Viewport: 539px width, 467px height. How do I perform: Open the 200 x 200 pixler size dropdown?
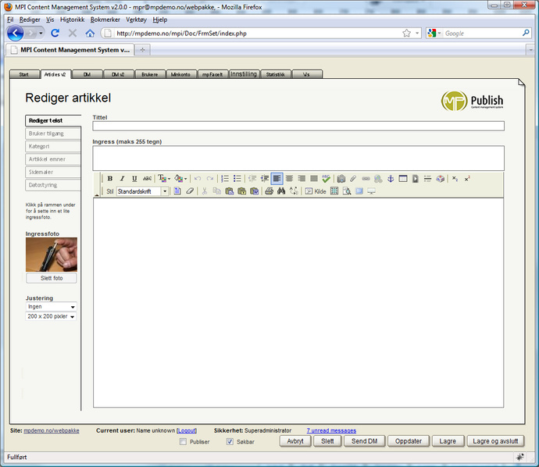pos(52,317)
